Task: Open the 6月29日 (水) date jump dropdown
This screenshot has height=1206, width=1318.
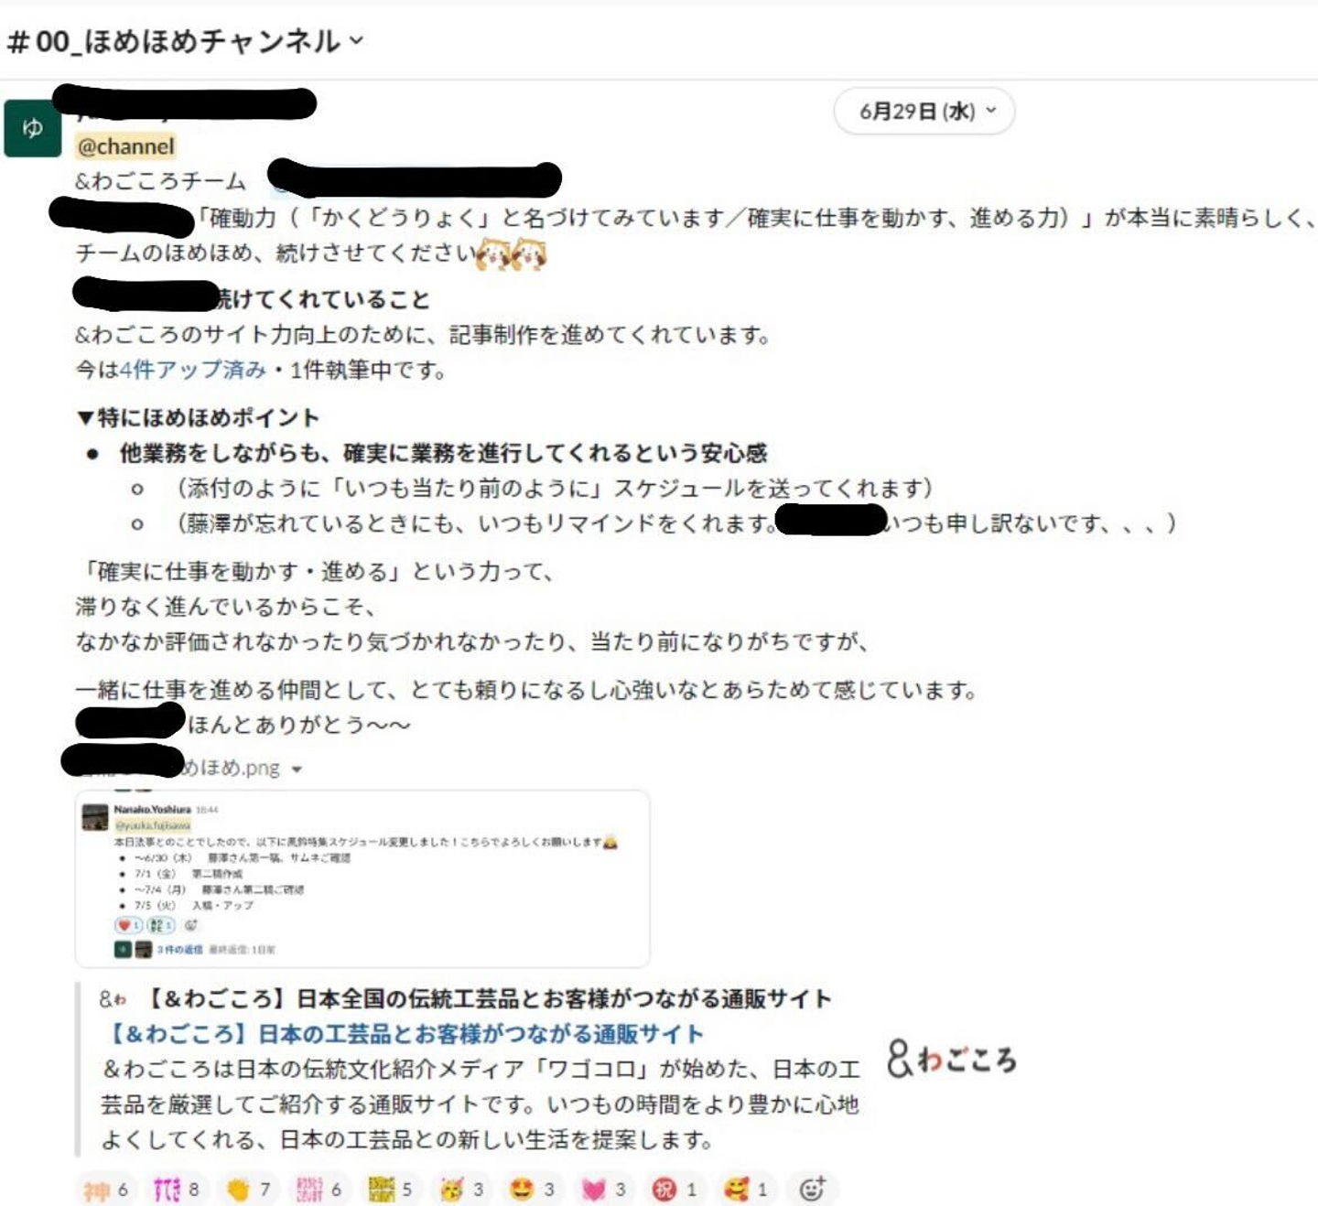Action: click(924, 111)
